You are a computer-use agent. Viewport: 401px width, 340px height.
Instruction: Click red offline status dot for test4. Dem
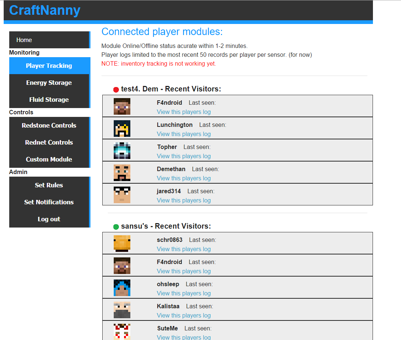[116, 89]
